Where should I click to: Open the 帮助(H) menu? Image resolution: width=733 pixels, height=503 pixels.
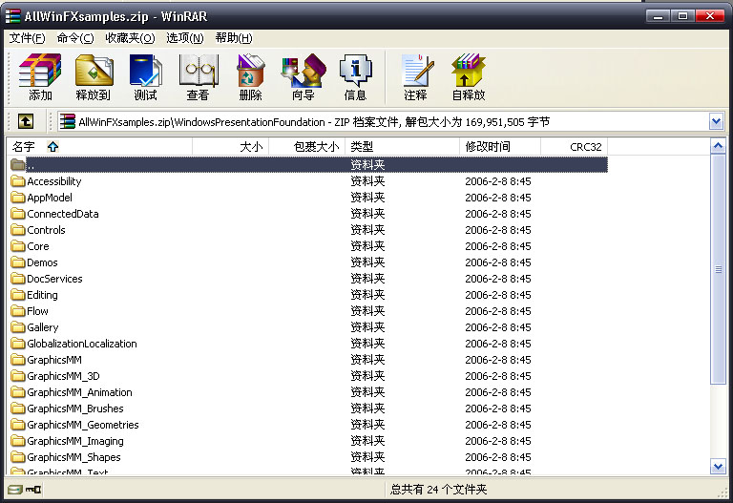click(234, 38)
